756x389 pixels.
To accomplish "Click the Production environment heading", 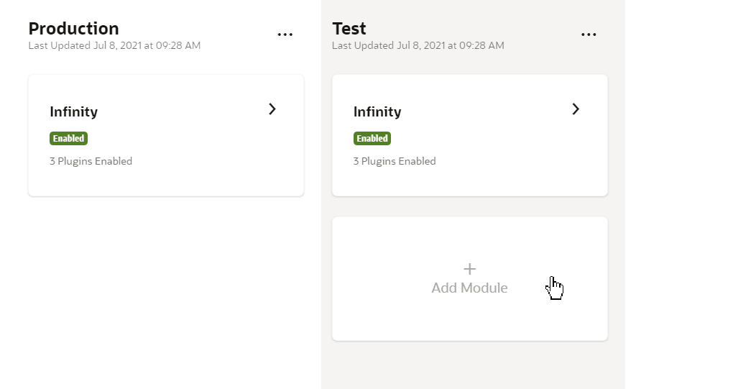I will click(x=73, y=29).
